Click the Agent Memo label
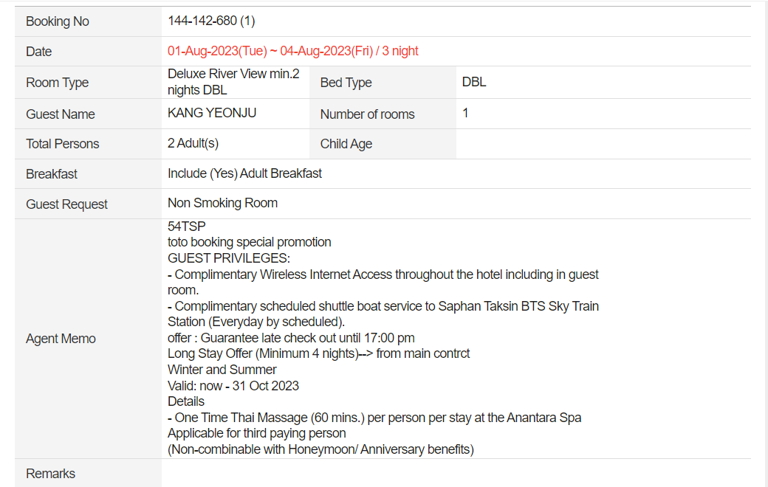This screenshot has width=768, height=487. 61,339
